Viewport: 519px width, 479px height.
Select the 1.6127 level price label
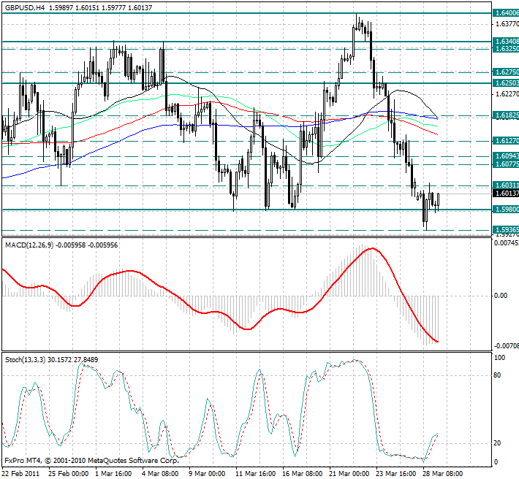tap(506, 141)
